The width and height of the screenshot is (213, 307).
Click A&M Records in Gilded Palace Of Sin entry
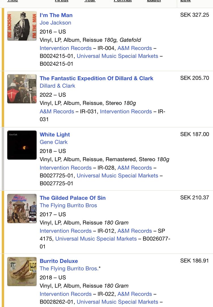135,231
